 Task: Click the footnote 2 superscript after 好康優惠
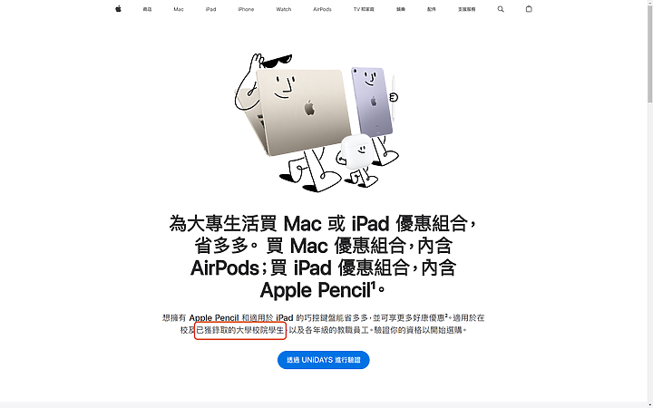coord(446,316)
